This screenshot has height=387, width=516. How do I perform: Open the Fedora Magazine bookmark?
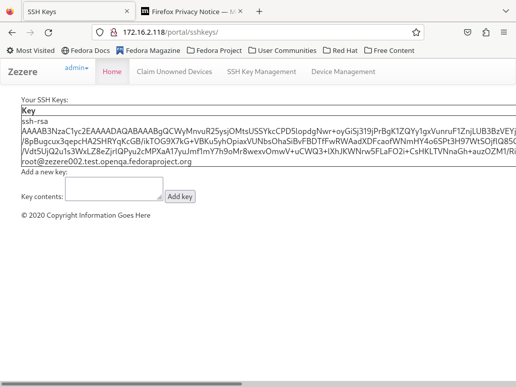pos(148,51)
